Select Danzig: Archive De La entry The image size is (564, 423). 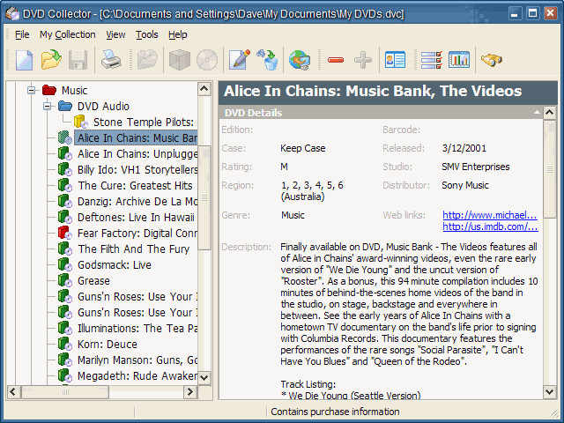tap(137, 202)
